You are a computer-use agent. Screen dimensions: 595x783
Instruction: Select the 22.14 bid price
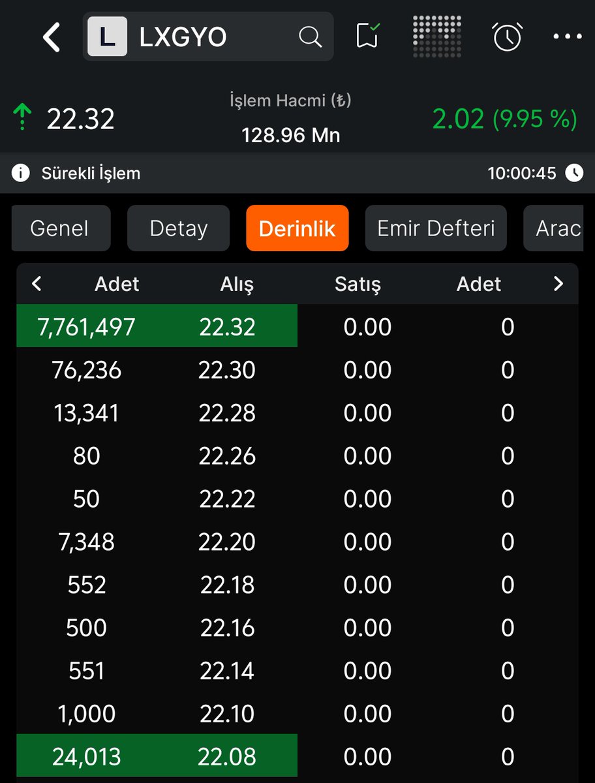[x=227, y=671]
